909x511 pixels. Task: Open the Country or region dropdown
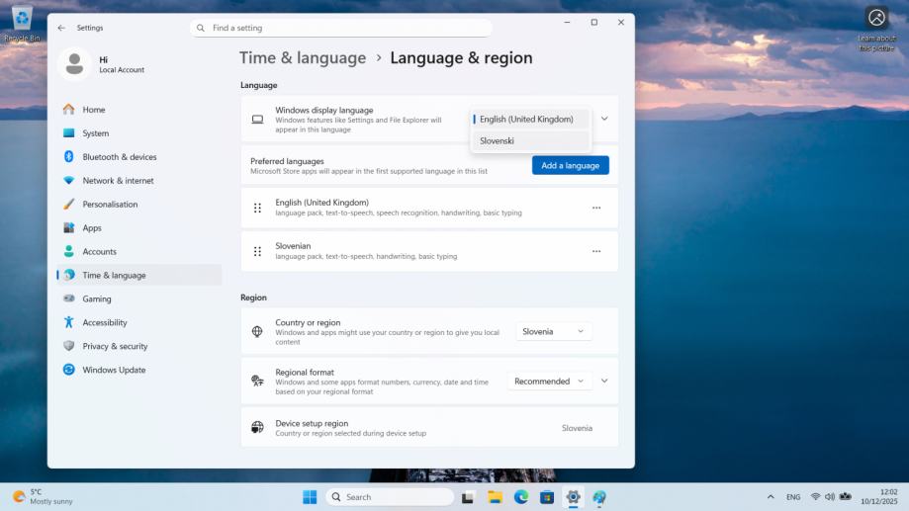[x=554, y=331]
